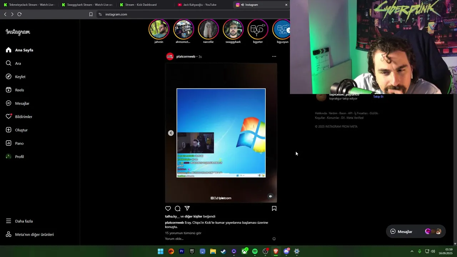Switch to Swaggybark Stream tab
Screen dimensions: 457x257
coord(87,5)
